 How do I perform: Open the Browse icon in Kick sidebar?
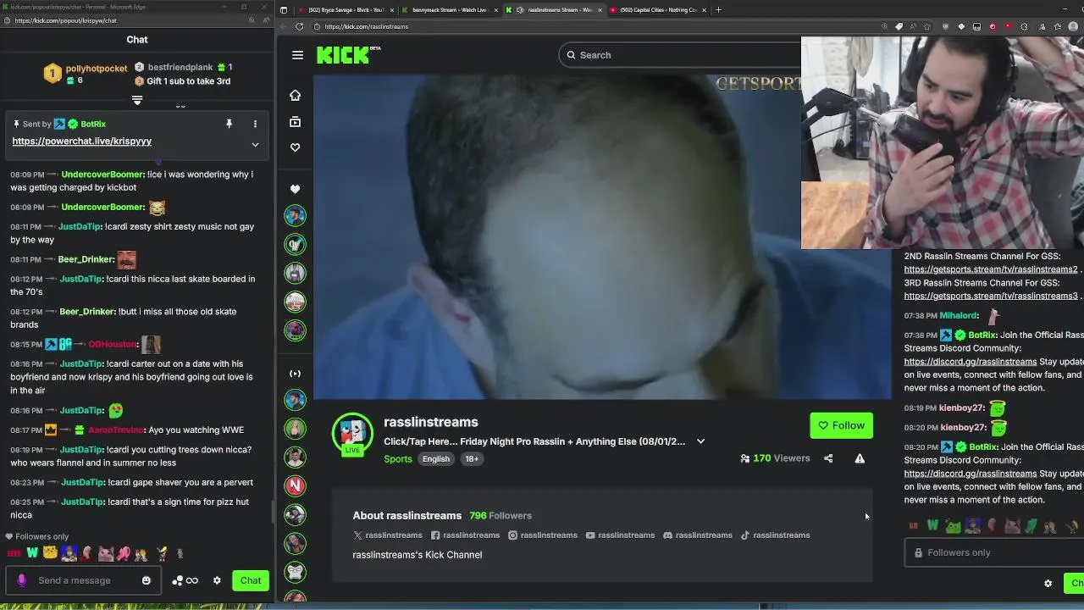pyautogui.click(x=295, y=122)
